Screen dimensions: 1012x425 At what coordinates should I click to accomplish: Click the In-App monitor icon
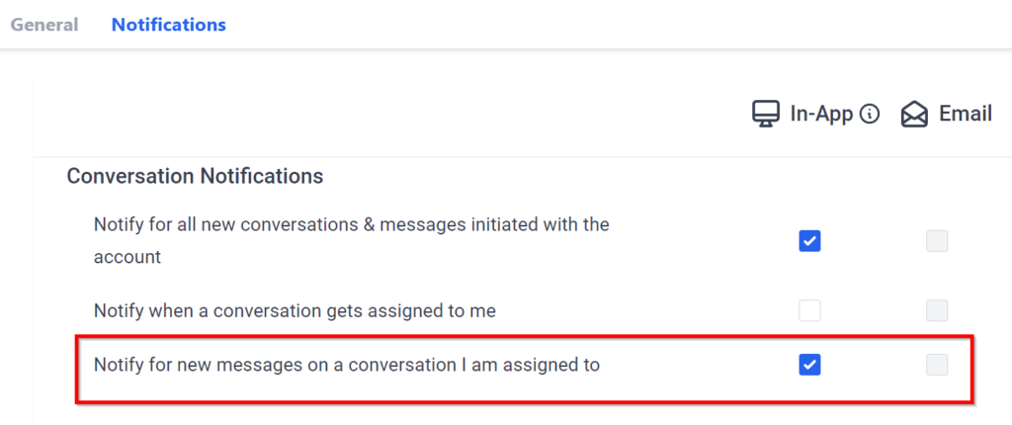click(x=765, y=116)
